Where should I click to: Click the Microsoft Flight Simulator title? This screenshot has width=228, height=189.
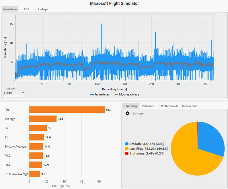[115, 3]
